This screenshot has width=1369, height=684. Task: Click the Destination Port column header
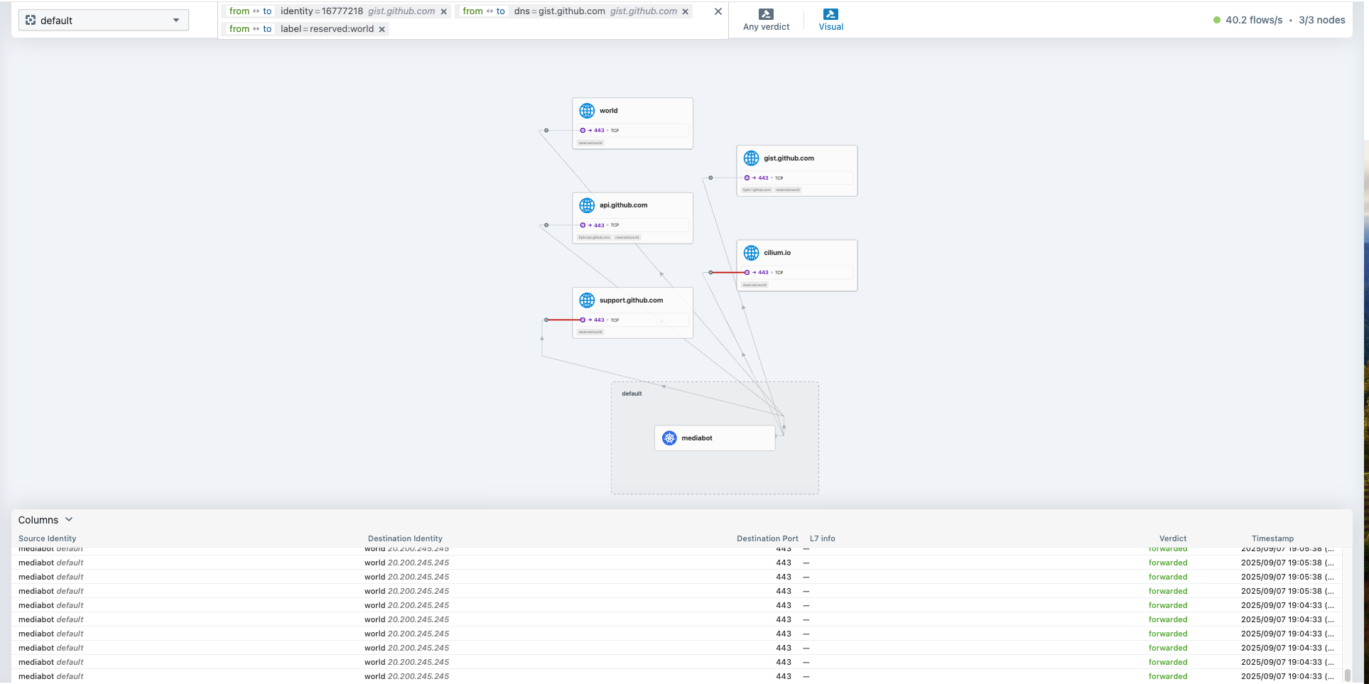tap(767, 538)
